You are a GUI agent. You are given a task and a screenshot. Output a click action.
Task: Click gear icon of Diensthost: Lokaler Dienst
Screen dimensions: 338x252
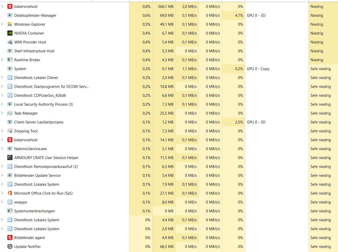click(x=10, y=78)
